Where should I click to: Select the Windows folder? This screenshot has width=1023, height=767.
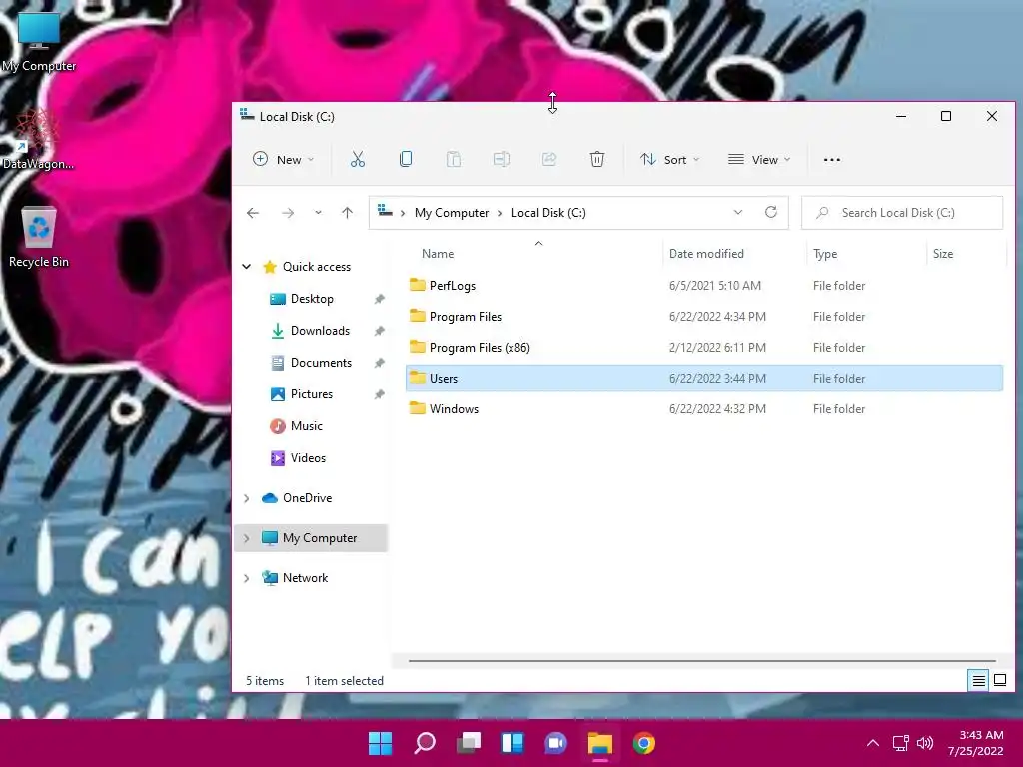pyautogui.click(x=704, y=408)
